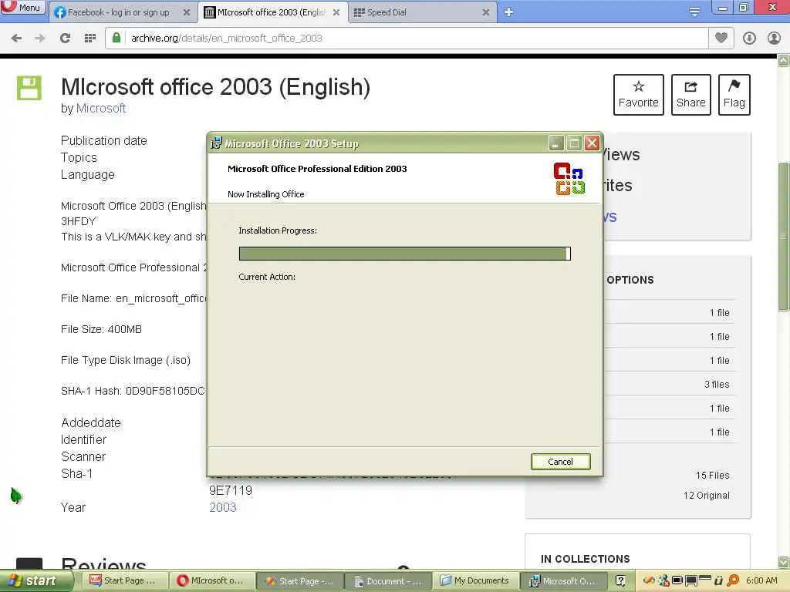Click the ü tray icon
The width and height of the screenshot is (790, 592).
coord(719,580)
